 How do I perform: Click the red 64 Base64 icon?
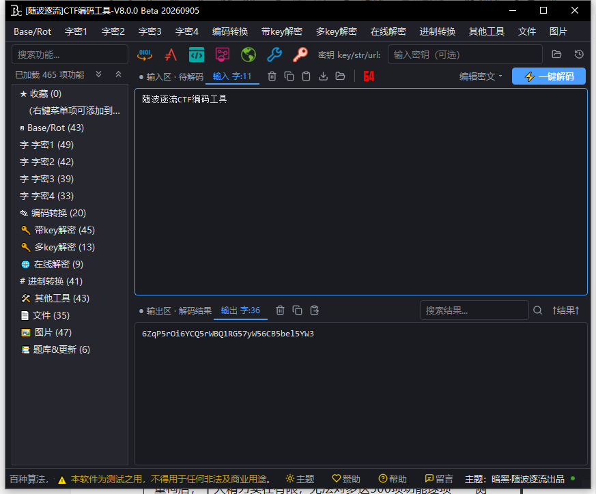[369, 76]
